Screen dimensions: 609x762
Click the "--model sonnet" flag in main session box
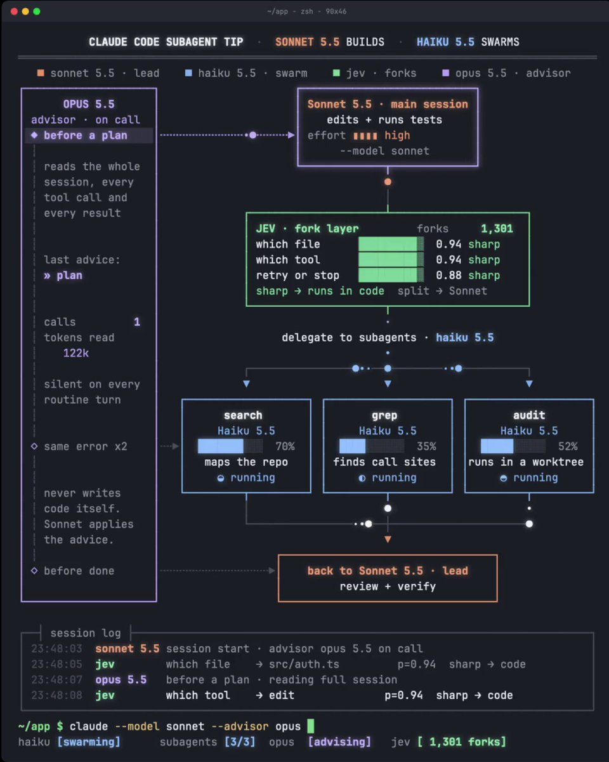tap(384, 151)
